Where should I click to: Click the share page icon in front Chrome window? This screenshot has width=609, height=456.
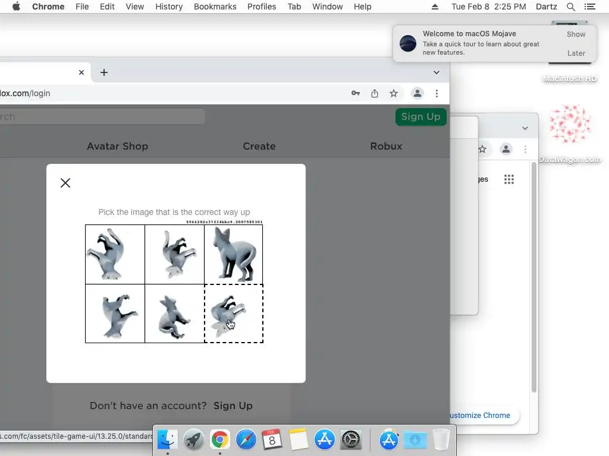(x=375, y=93)
